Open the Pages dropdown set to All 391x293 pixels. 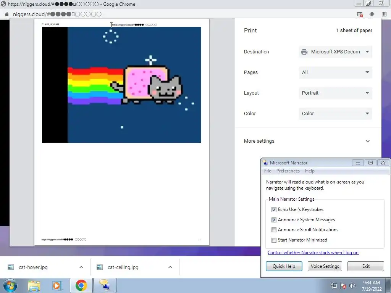335,72
